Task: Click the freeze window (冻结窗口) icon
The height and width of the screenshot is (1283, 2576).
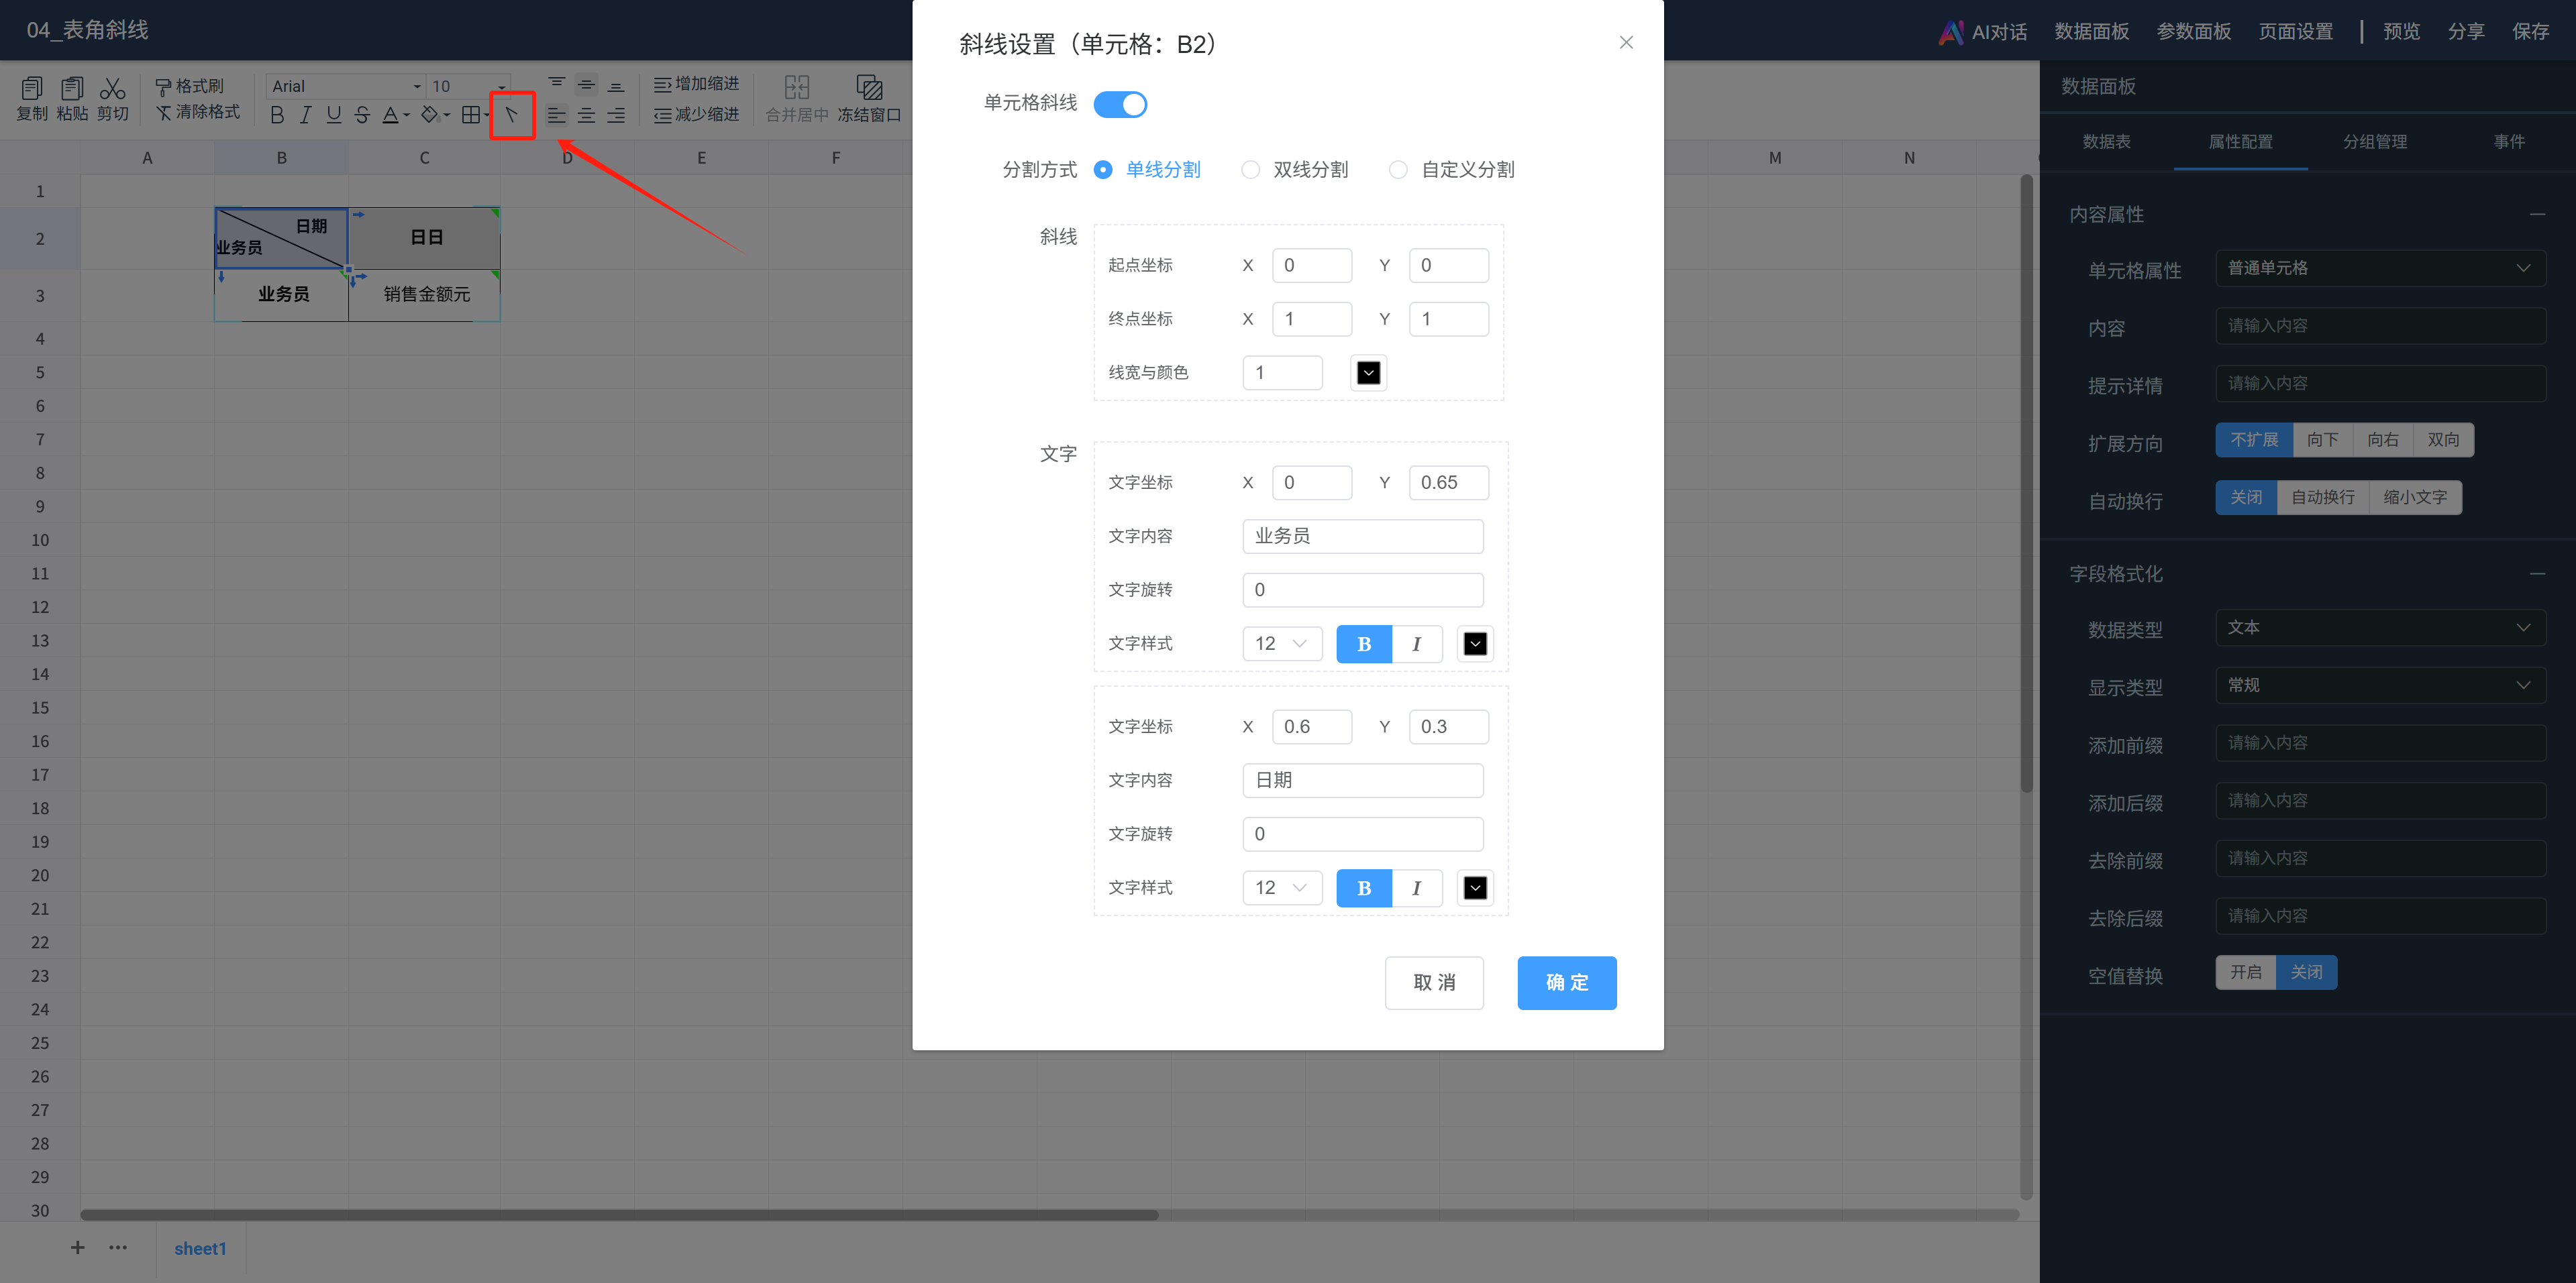Action: pos(869,89)
